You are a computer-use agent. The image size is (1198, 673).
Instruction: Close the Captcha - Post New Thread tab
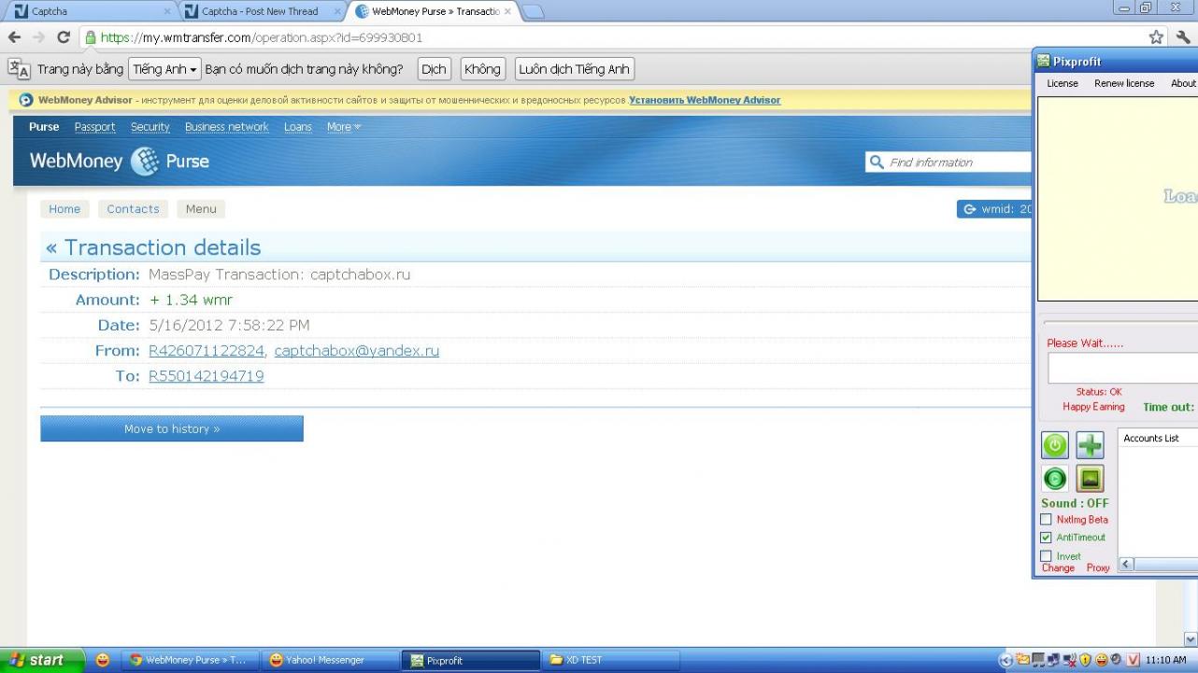click(337, 12)
